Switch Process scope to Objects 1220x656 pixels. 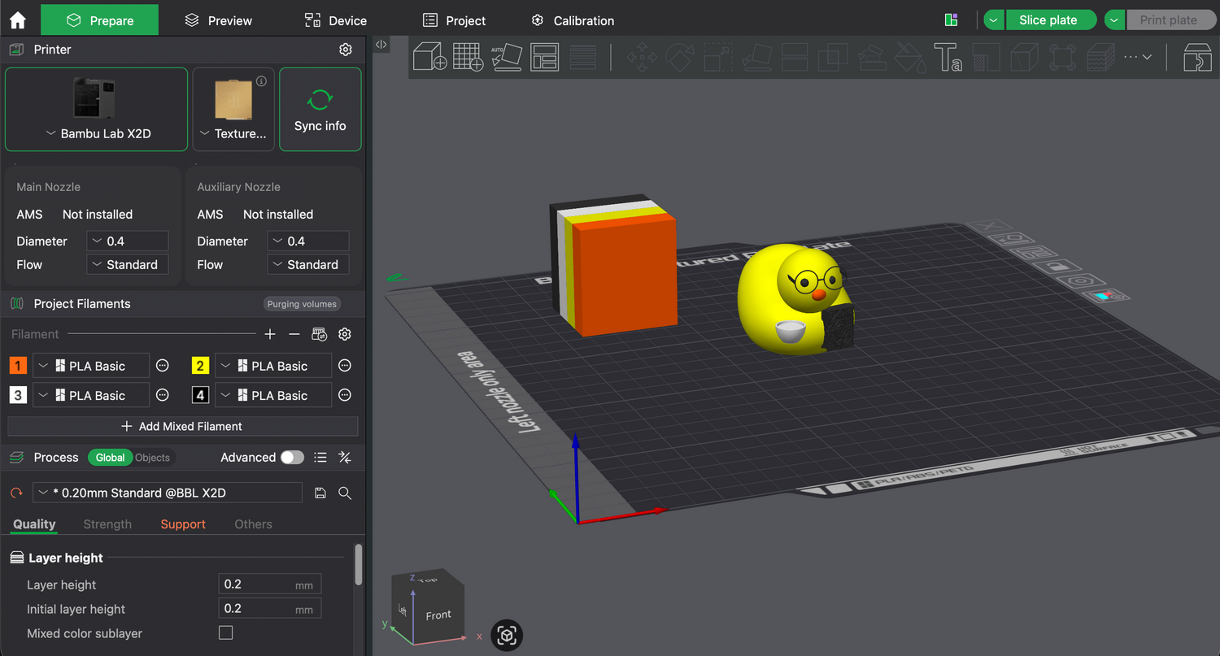coord(152,458)
